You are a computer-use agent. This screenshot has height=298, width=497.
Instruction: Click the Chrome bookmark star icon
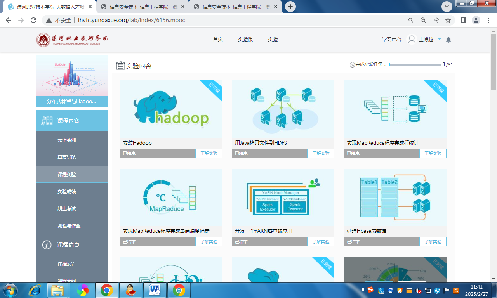pyautogui.click(x=448, y=20)
